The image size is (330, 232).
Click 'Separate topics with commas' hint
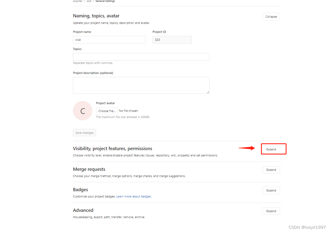point(93,63)
